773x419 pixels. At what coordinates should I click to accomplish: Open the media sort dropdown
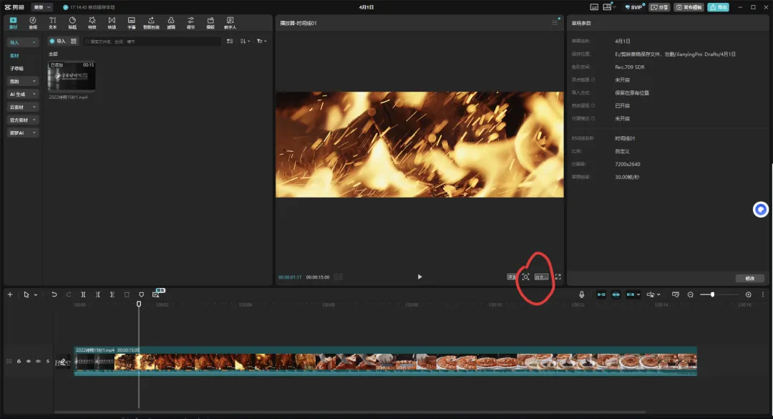(x=245, y=41)
